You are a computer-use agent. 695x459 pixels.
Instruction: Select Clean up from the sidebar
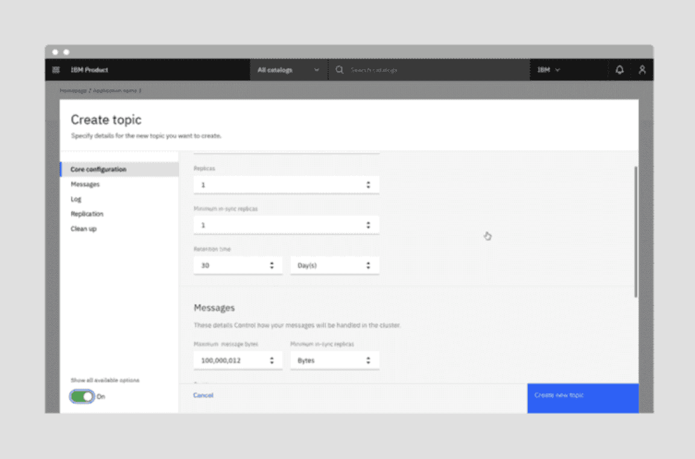(x=83, y=229)
